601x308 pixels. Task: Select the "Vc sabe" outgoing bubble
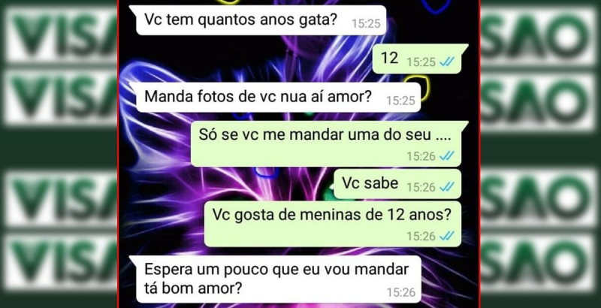tap(397, 184)
